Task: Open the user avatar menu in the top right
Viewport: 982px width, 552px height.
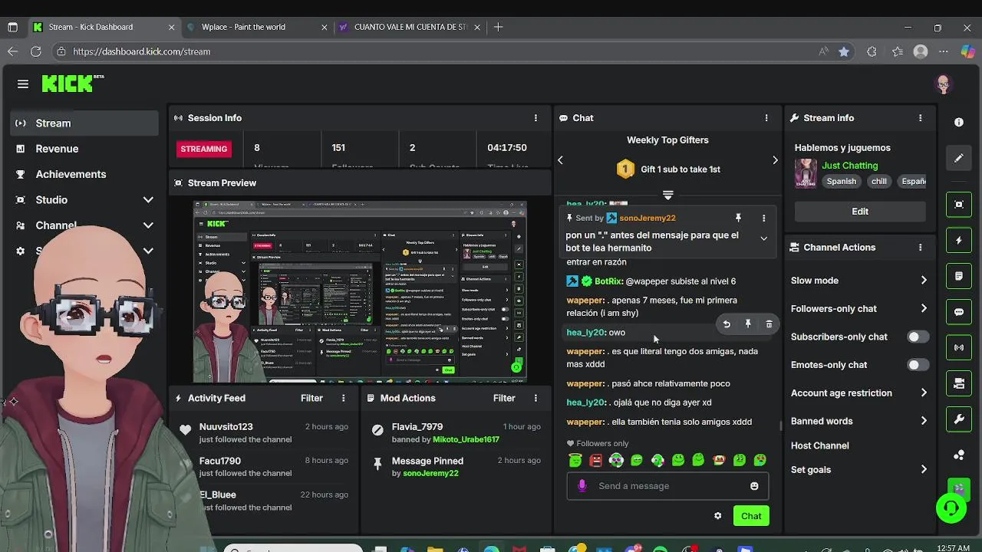Action: pyautogui.click(x=944, y=84)
